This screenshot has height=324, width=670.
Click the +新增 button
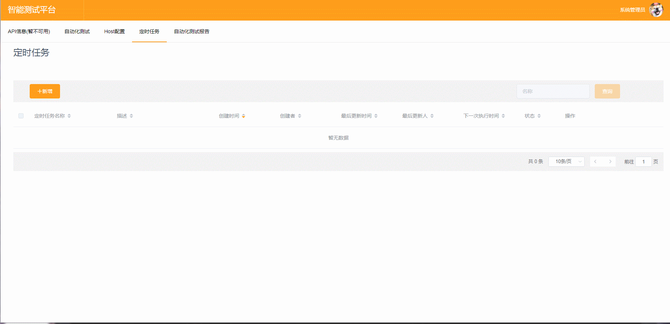coord(45,91)
